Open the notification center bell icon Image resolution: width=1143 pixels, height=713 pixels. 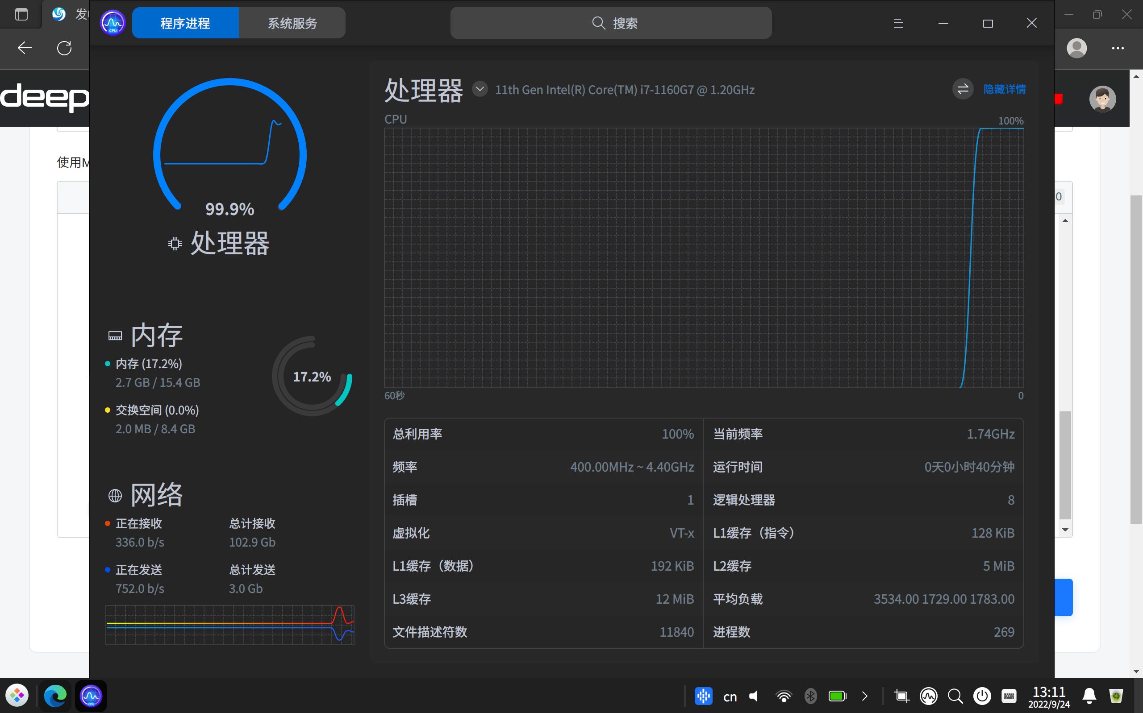pyautogui.click(x=1089, y=696)
